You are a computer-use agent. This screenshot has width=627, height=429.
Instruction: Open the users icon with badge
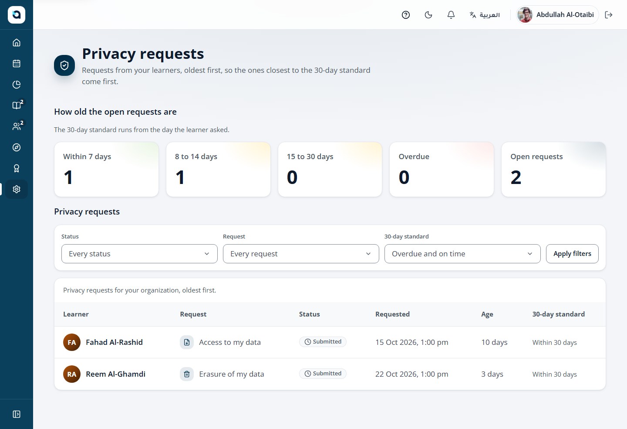(17, 126)
